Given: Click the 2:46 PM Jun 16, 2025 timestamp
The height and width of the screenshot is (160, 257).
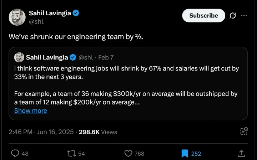Looking at the screenshot, I should click(x=41, y=132).
